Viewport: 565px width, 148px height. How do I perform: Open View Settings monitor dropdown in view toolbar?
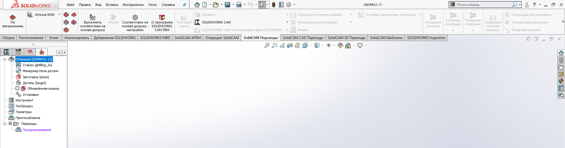(x=365, y=45)
